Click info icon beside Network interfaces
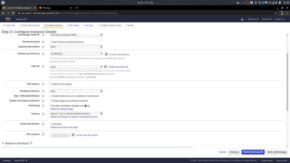This screenshot has height=163, width=290. (x=31, y=143)
